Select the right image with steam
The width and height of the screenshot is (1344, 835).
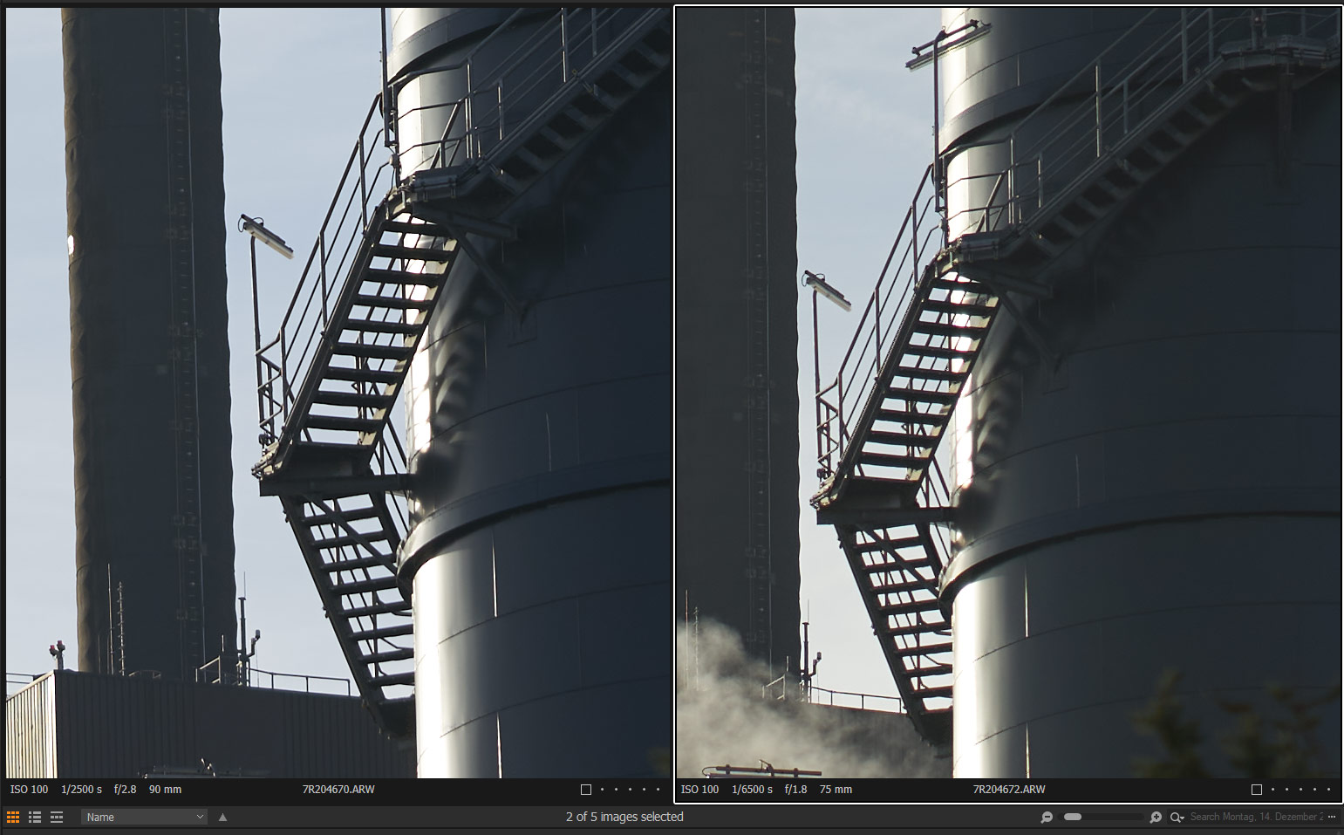[x=1008, y=393]
